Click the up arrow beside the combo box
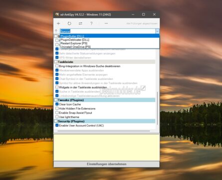This screenshot has width=222, height=180. coord(56,31)
